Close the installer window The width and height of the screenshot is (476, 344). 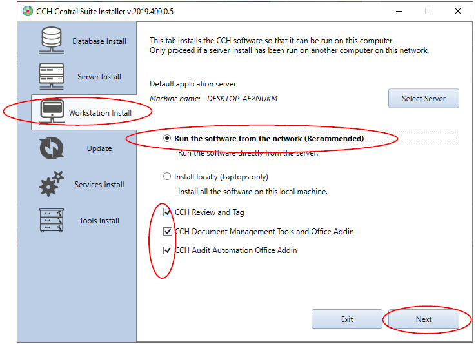pyautogui.click(x=458, y=11)
